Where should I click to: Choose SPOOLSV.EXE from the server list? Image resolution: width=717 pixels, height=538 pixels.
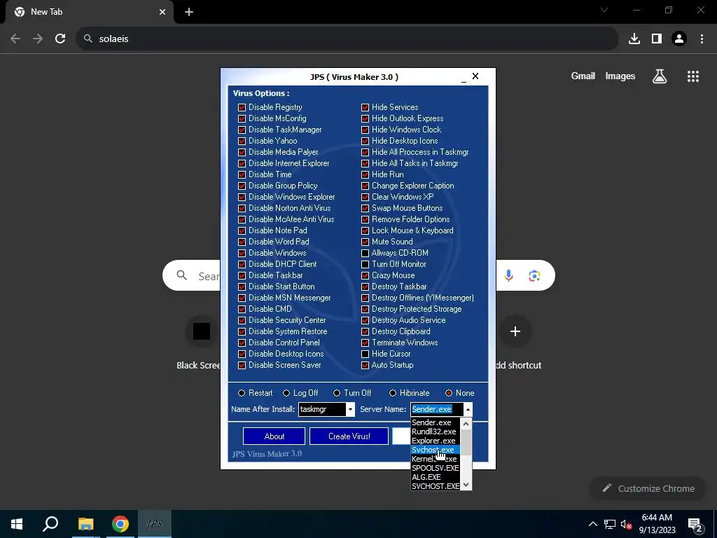(435, 468)
